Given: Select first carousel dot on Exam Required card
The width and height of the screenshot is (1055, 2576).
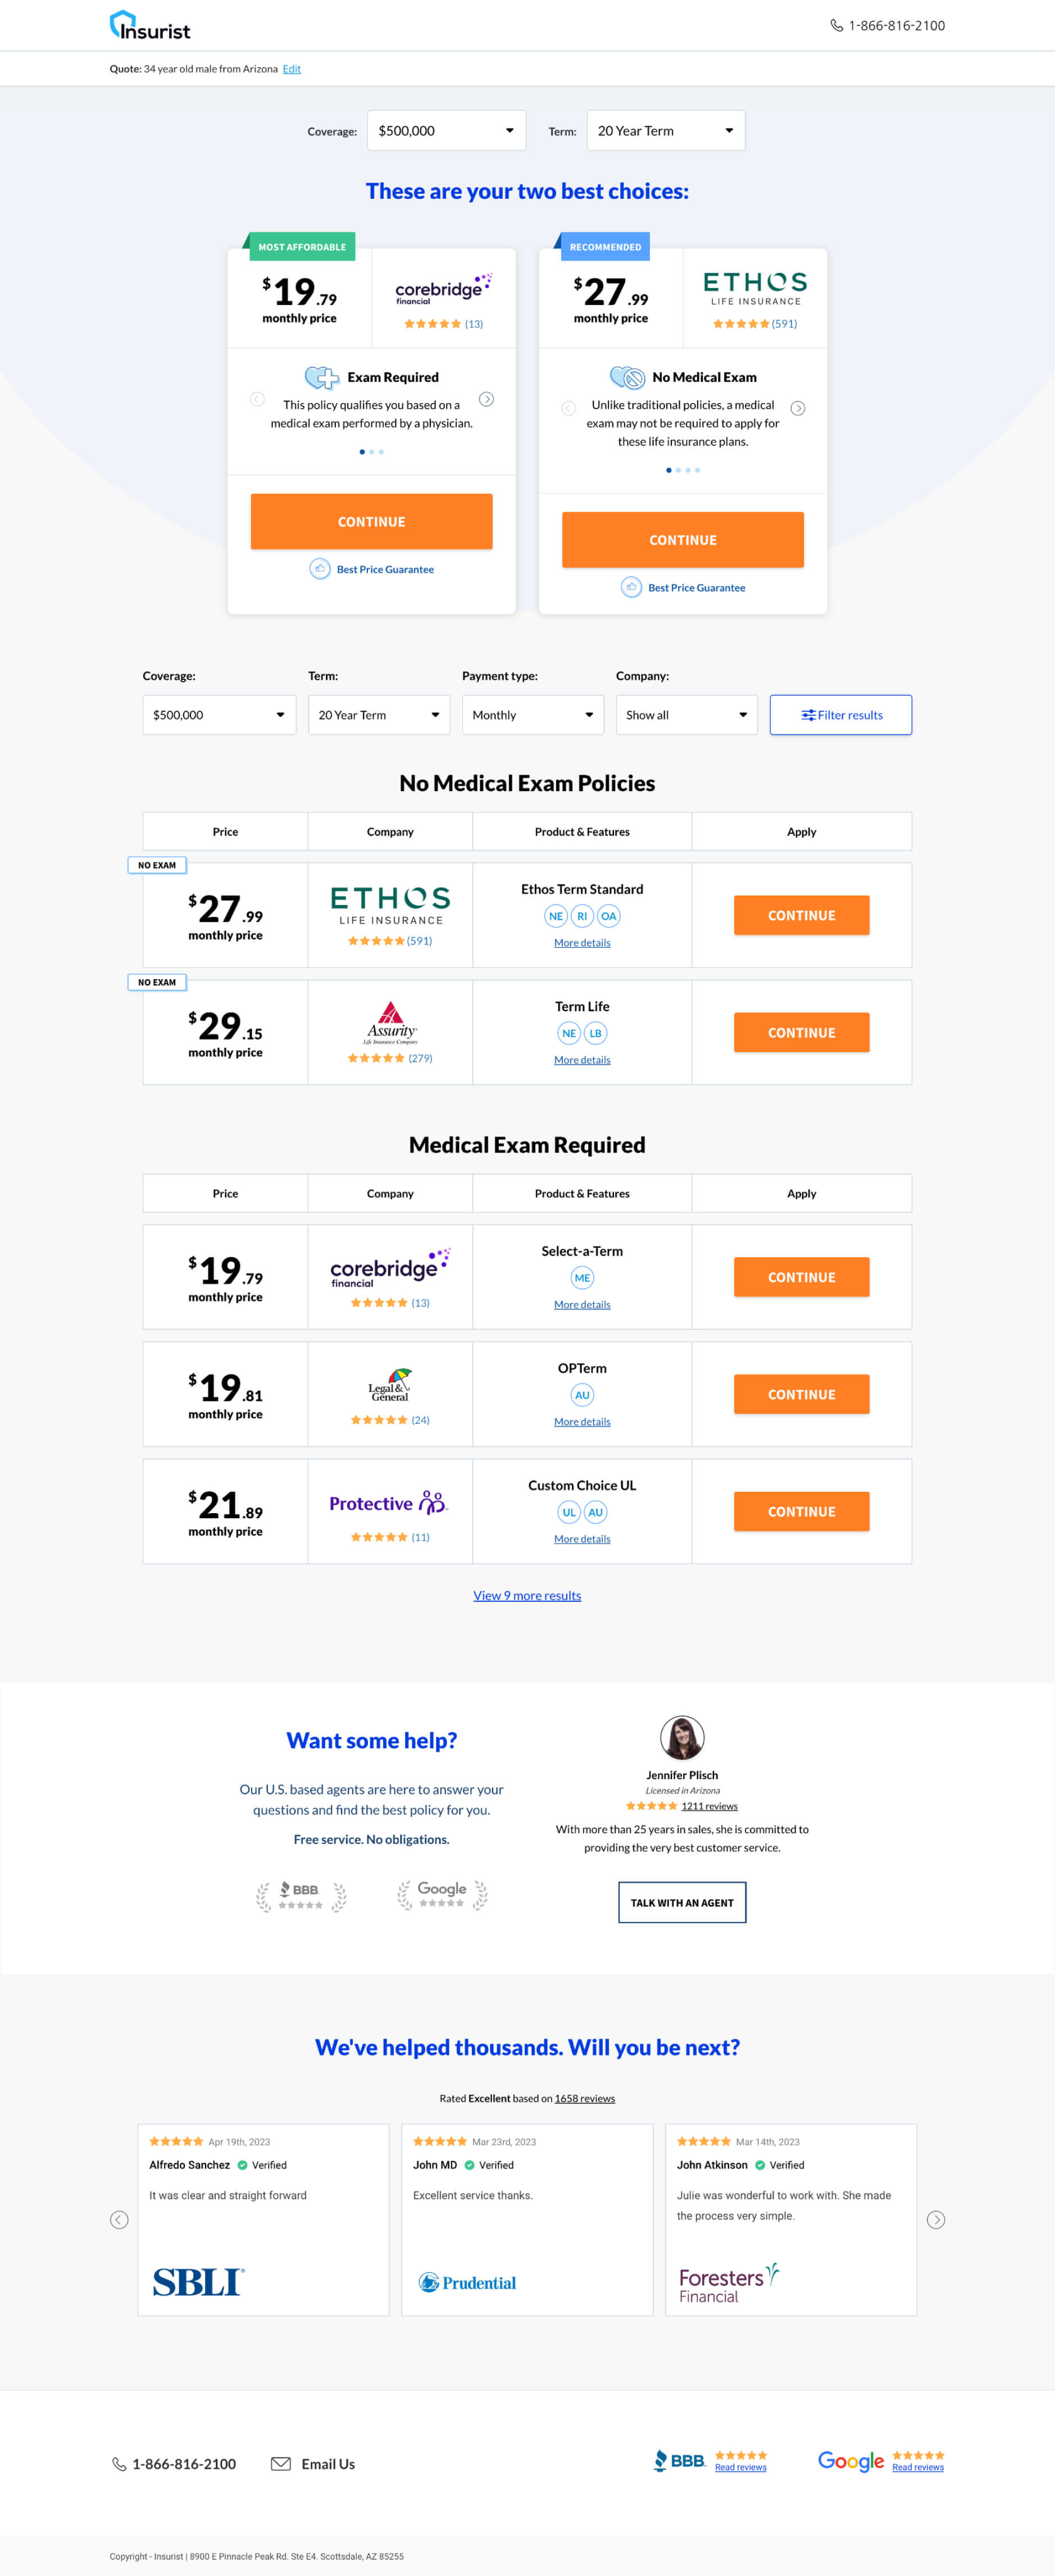Looking at the screenshot, I should coord(361,452).
